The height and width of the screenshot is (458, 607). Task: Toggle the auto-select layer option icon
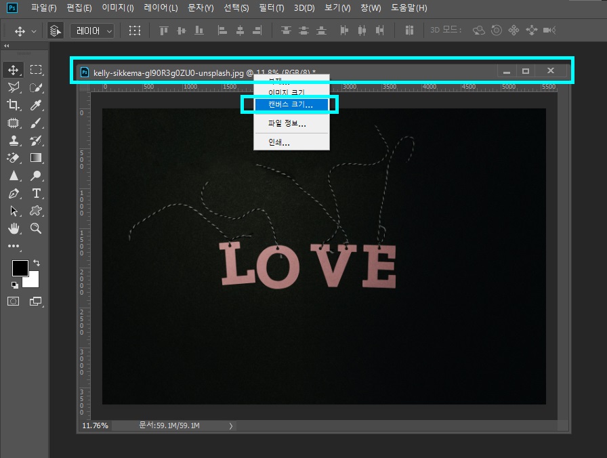pyautogui.click(x=56, y=30)
